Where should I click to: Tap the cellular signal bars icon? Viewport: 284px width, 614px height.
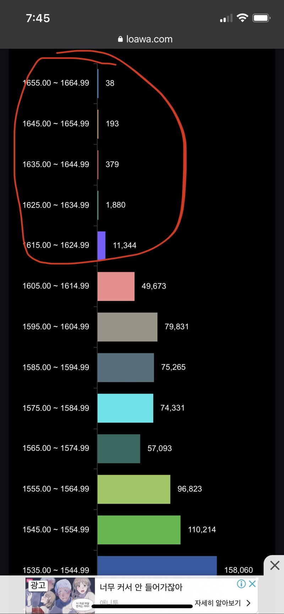(226, 18)
